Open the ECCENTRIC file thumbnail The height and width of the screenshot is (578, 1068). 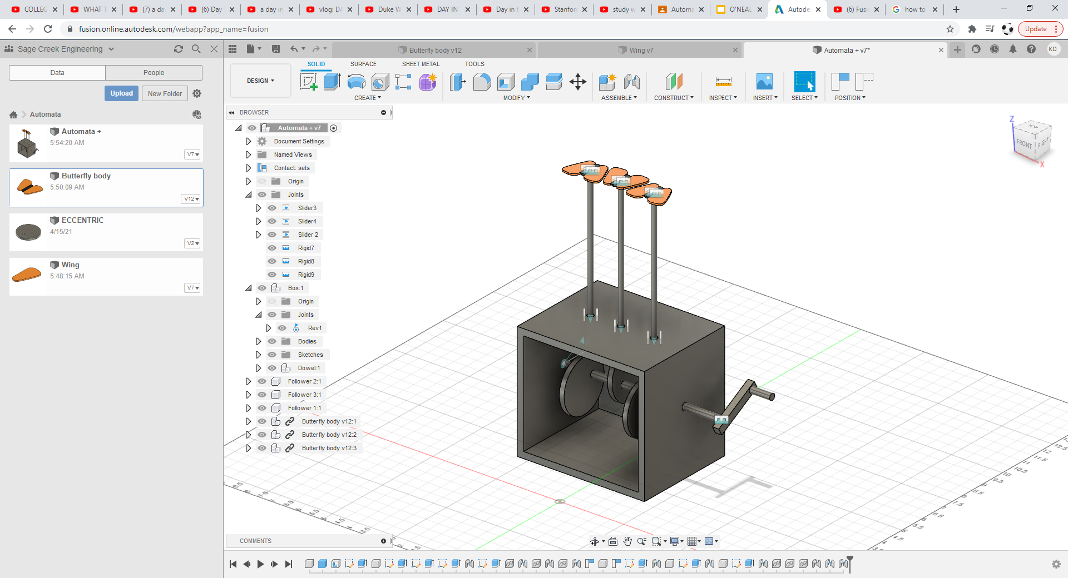pos(28,232)
